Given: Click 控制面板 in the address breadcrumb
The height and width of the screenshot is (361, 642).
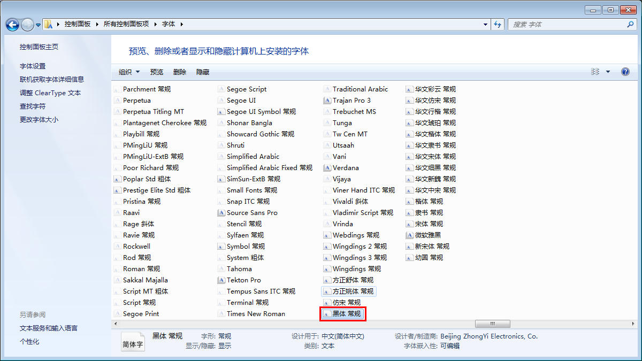Looking at the screenshot, I should click(78, 25).
